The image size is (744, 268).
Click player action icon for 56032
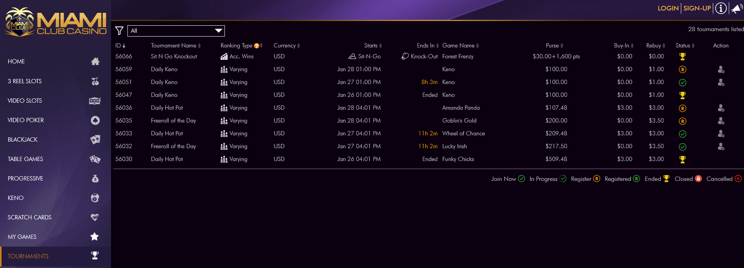[x=721, y=146]
